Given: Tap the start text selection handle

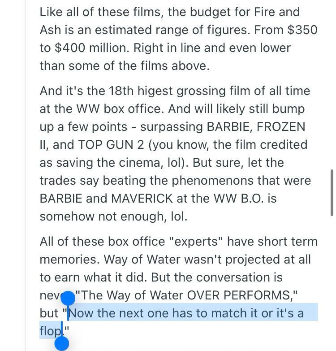Looking at the screenshot, I should pyautogui.click(x=68, y=298).
